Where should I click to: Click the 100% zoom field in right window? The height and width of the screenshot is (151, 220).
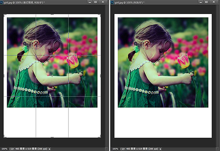tap(115, 149)
